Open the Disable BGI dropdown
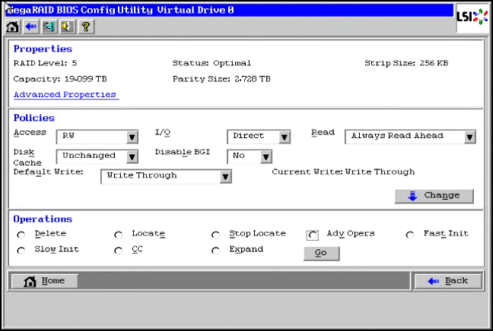 tap(266, 156)
